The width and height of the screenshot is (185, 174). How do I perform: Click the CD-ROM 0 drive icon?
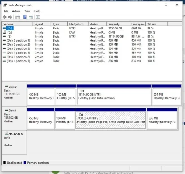pos(6,134)
